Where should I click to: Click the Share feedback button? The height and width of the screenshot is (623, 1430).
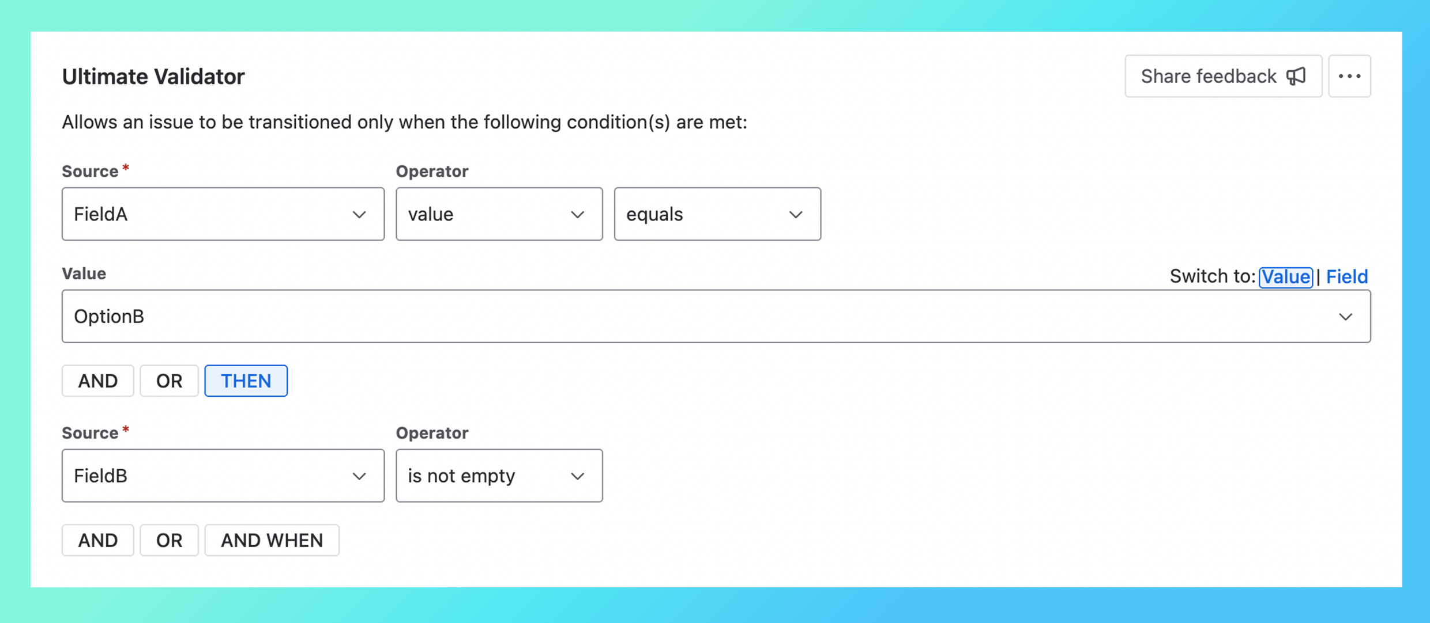click(1223, 75)
